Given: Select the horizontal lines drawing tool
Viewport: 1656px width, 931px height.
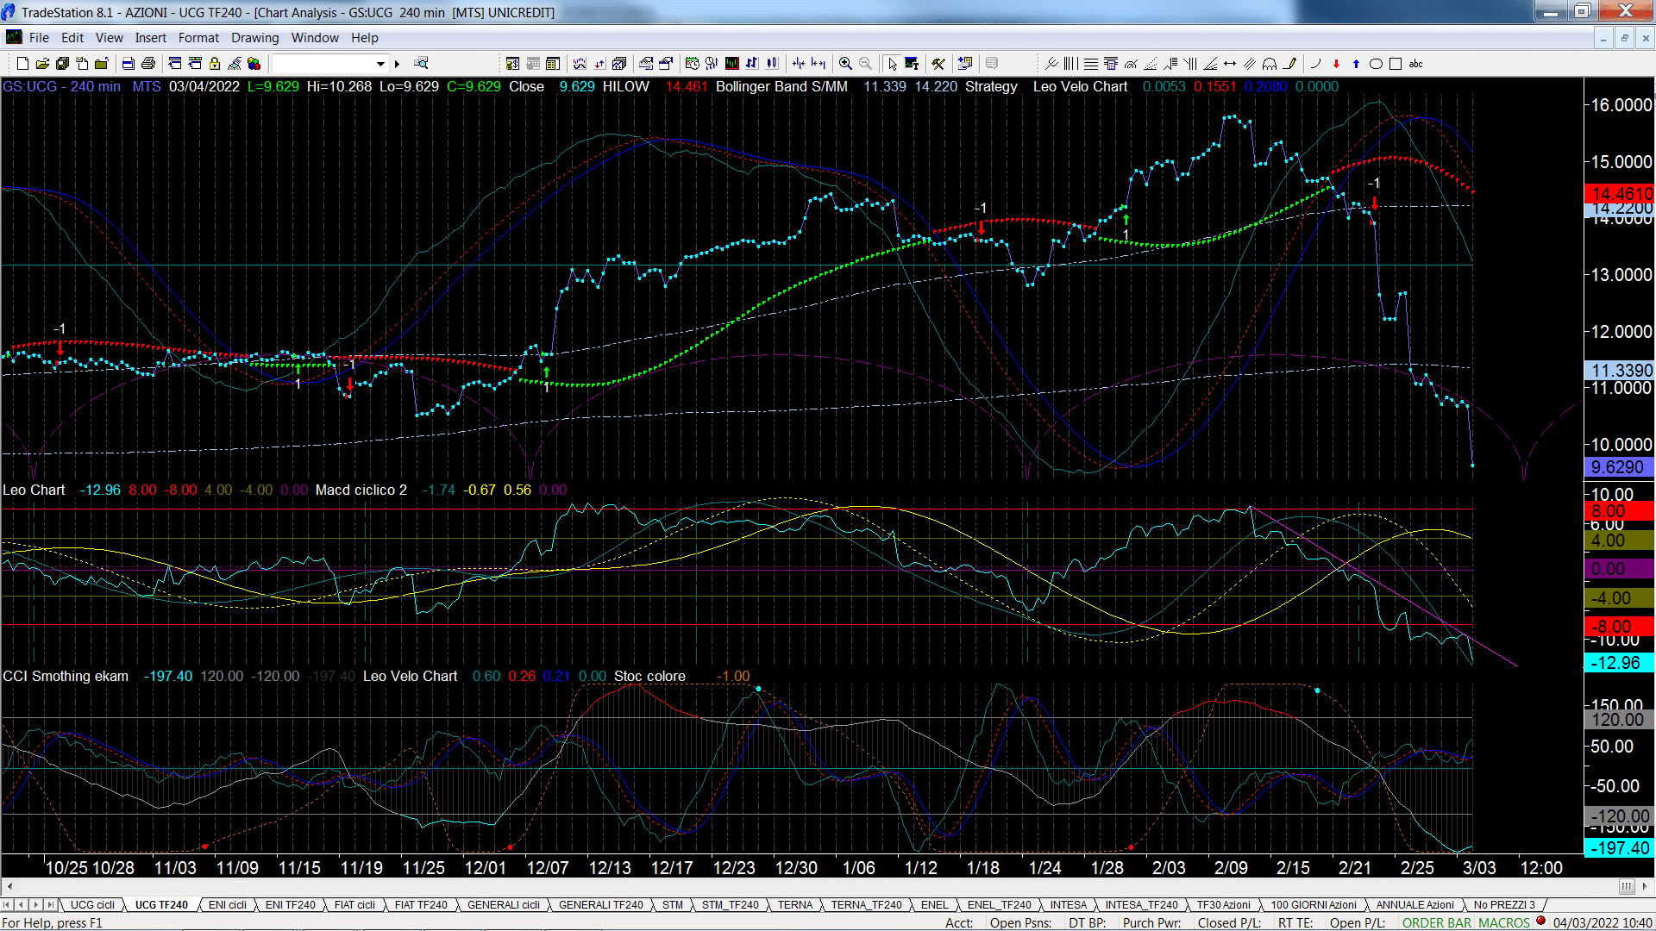Looking at the screenshot, I should pyautogui.click(x=1091, y=63).
